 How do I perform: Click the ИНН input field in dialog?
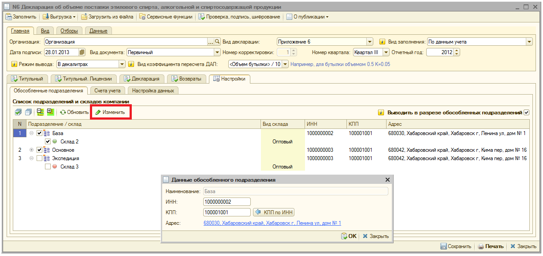(227, 202)
